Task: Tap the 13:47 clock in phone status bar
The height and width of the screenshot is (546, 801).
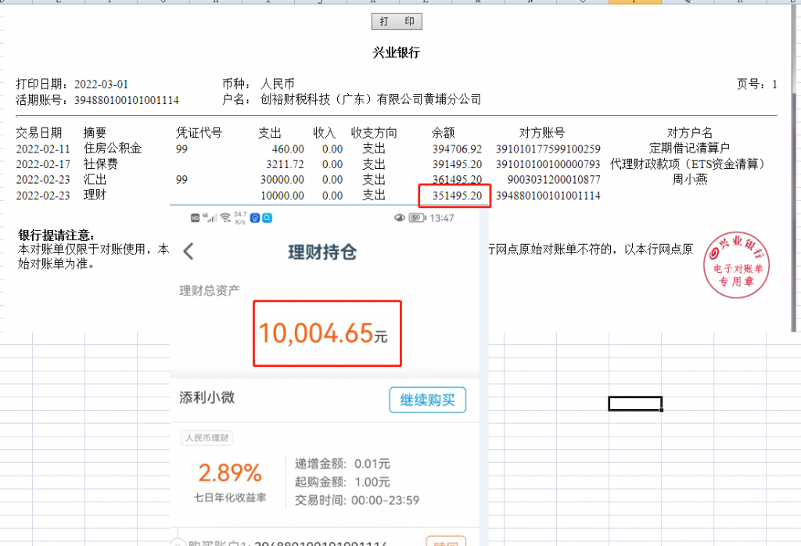Action: 442,218
